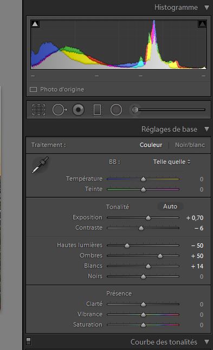Toggle highlight clipping indicator in histogram

[202, 23]
